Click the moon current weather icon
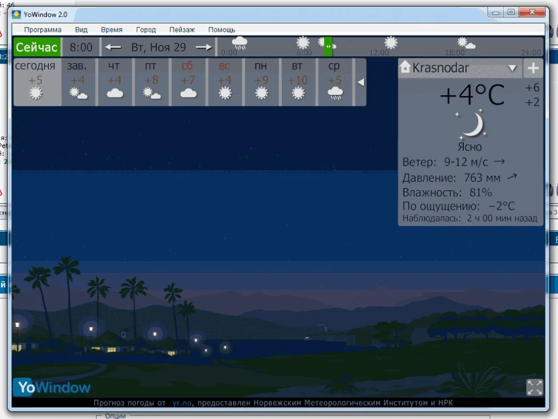The height and width of the screenshot is (419, 558). pos(472,125)
